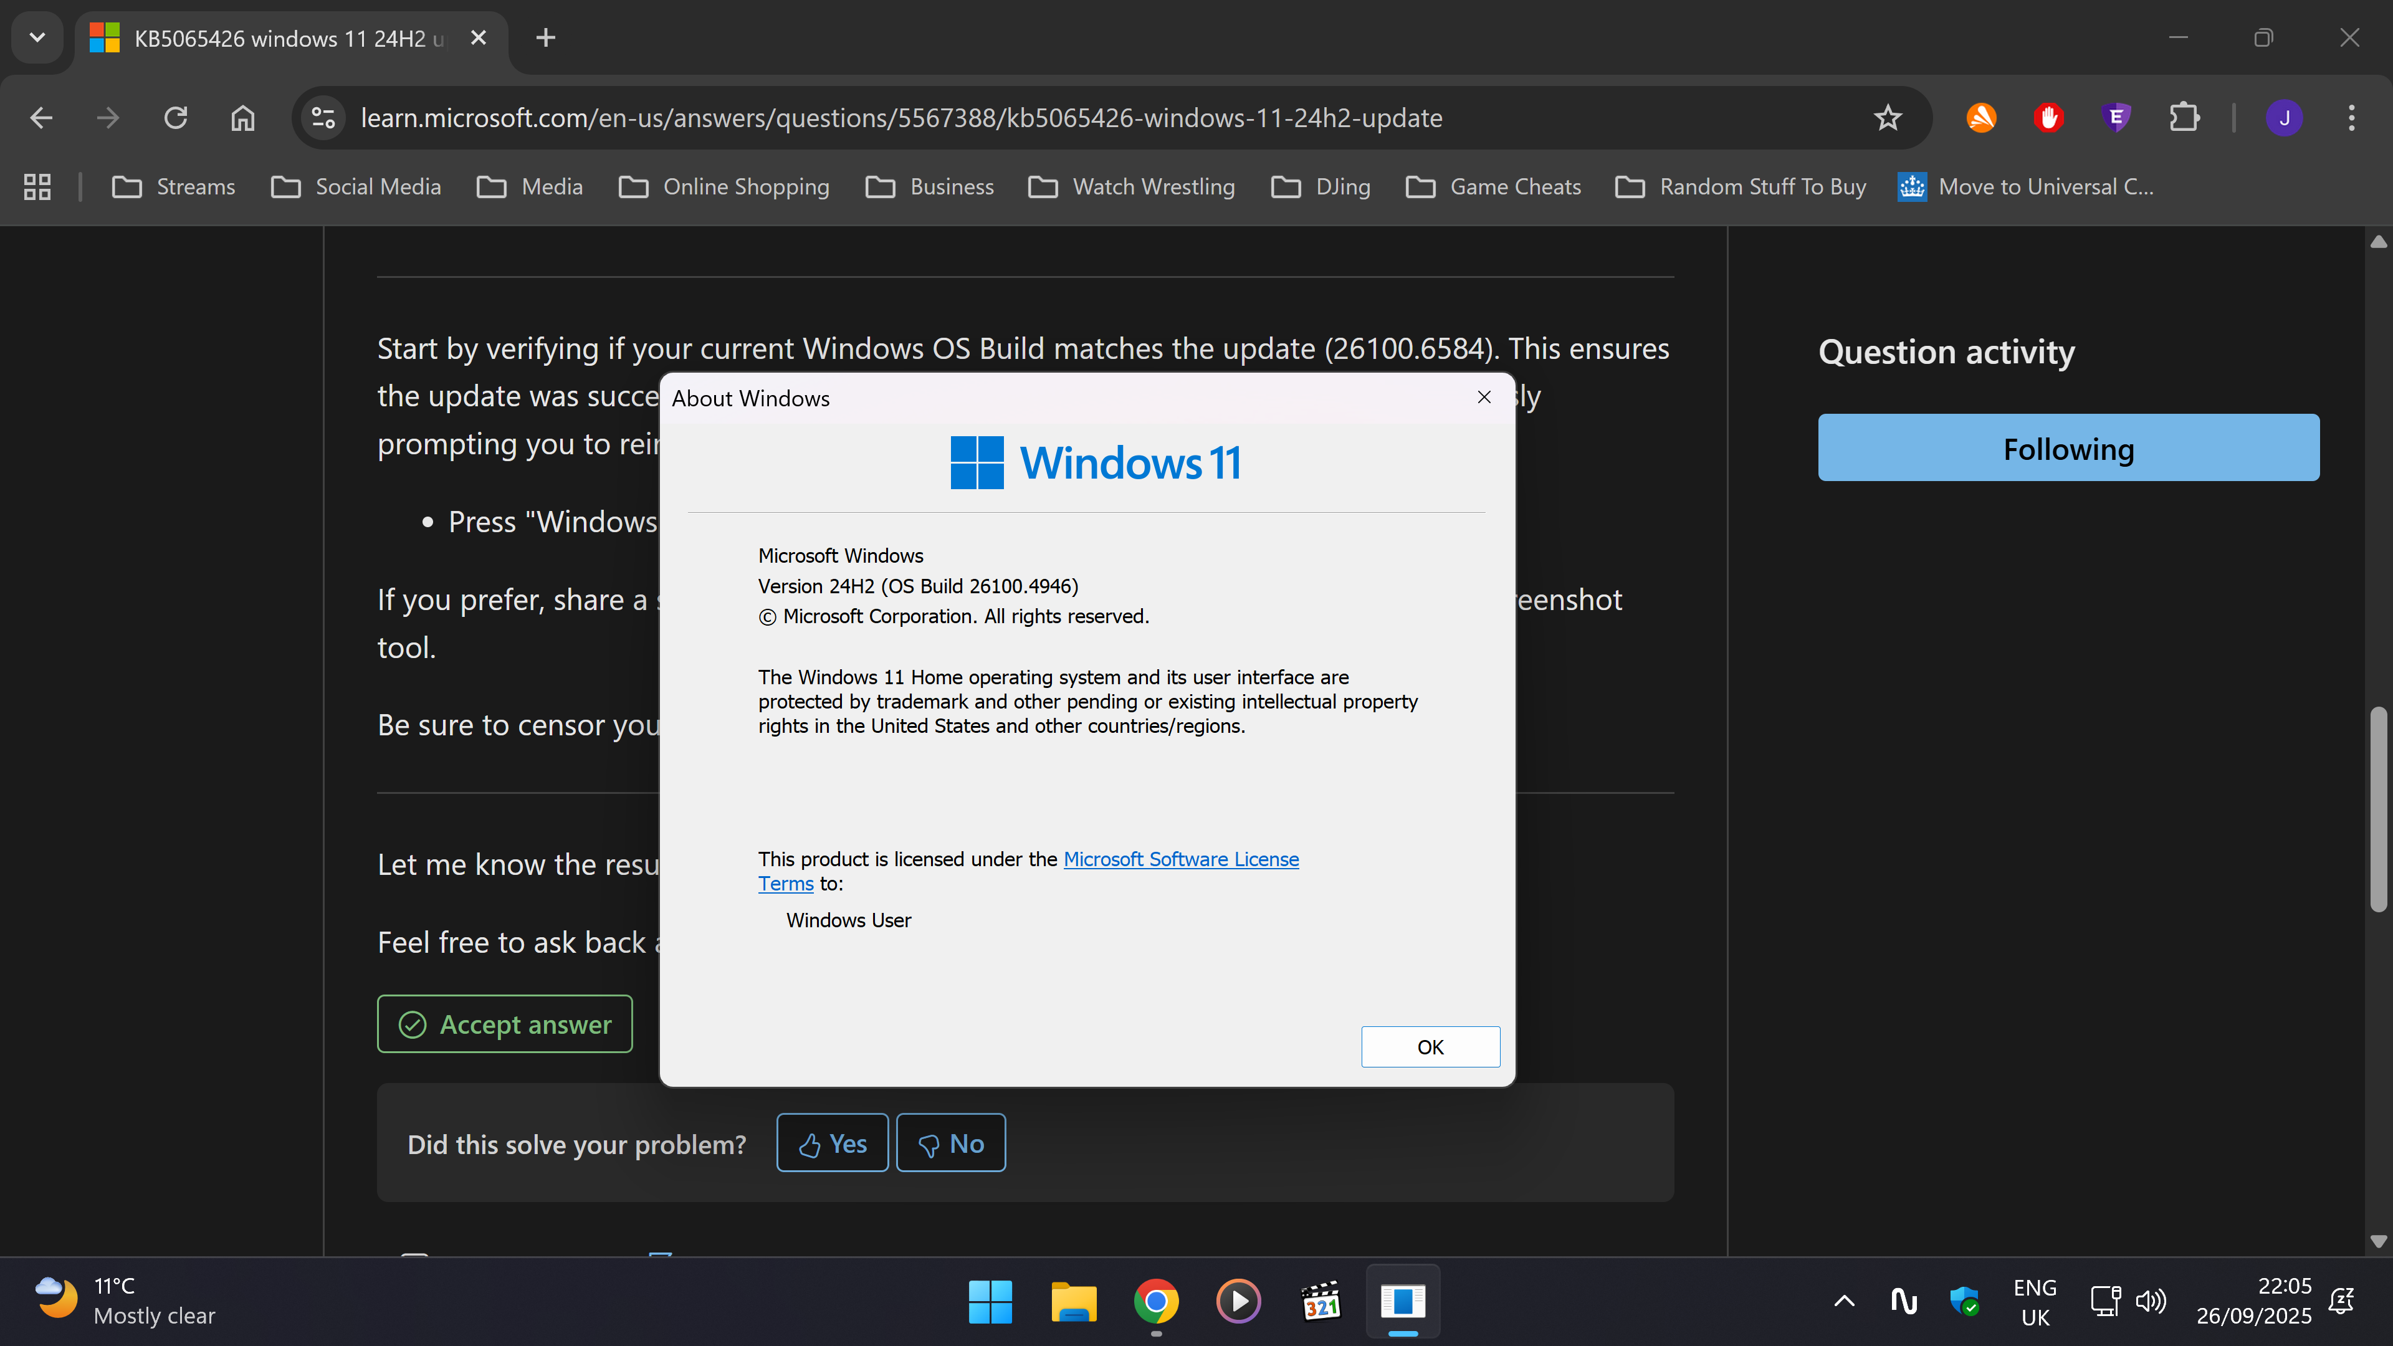Open Microsoft Software License Terms link
The width and height of the screenshot is (2393, 1346).
pos(1181,859)
